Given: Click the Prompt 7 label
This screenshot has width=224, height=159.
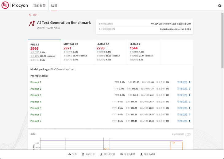Looking at the screenshot, I should click(36, 121).
